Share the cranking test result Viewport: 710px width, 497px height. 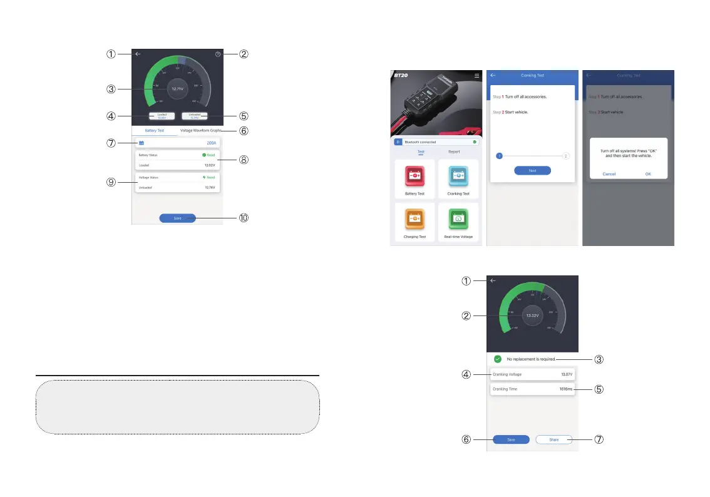tap(553, 439)
